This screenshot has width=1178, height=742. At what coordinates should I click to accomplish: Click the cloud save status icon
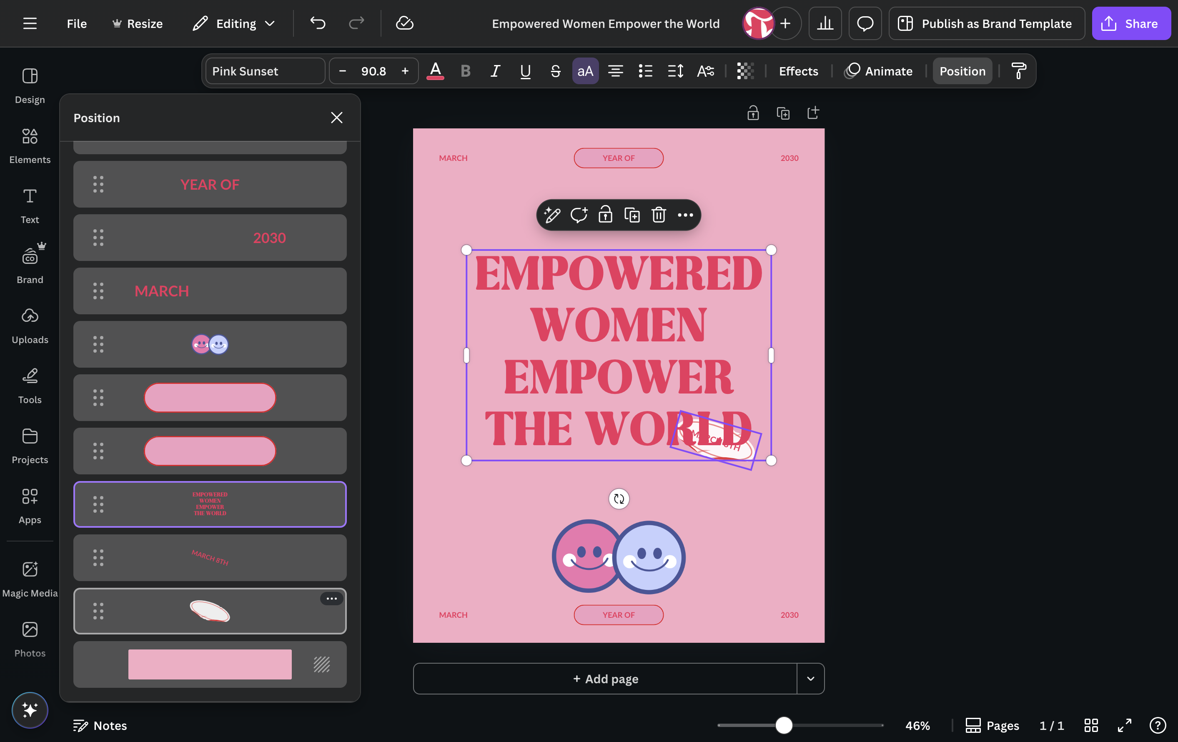[x=405, y=23]
